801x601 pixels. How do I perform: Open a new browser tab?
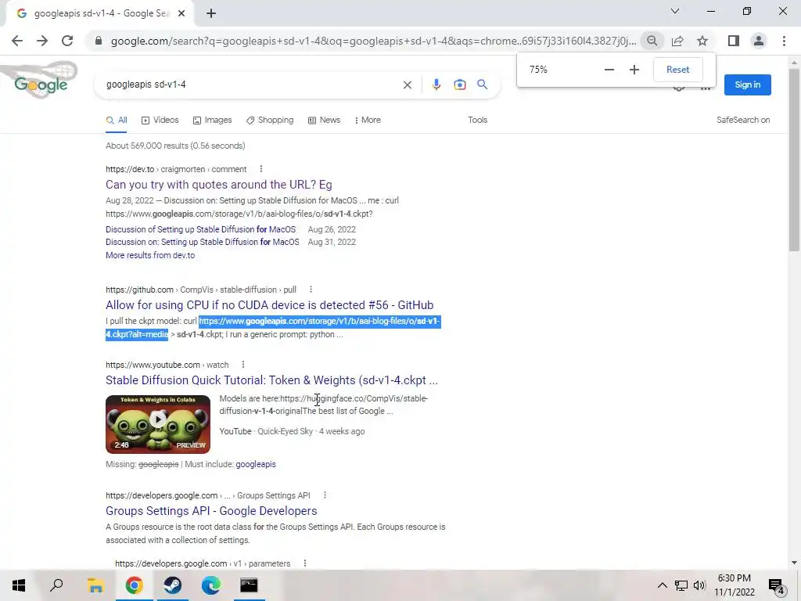tap(211, 13)
